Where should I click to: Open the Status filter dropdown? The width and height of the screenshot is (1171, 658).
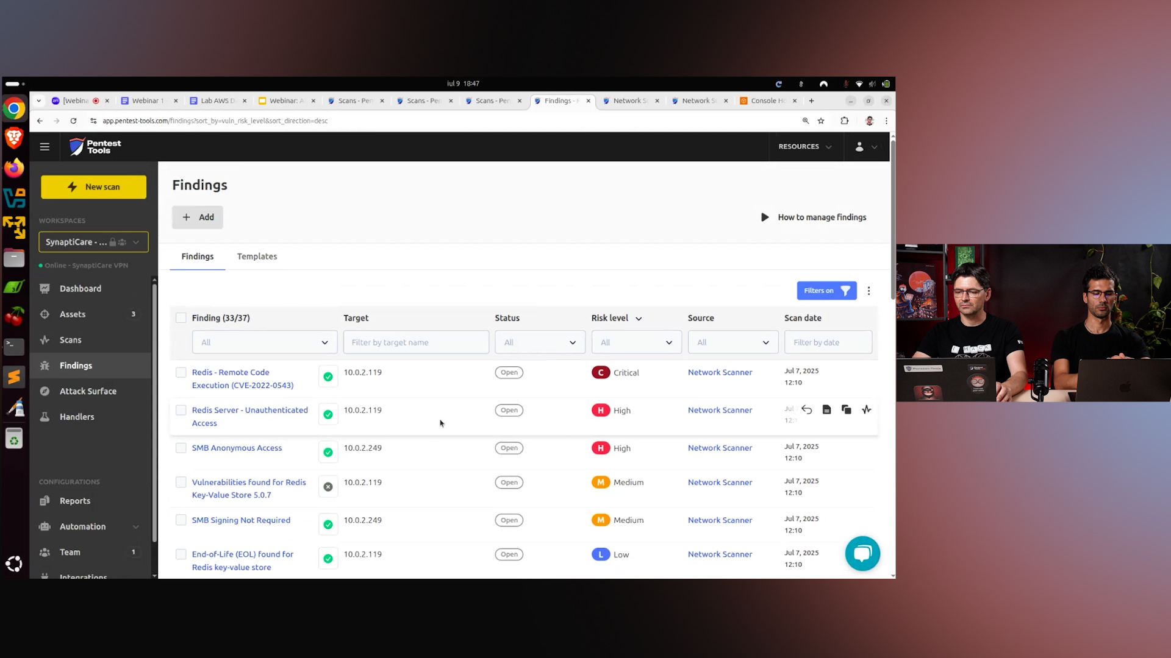(x=540, y=342)
